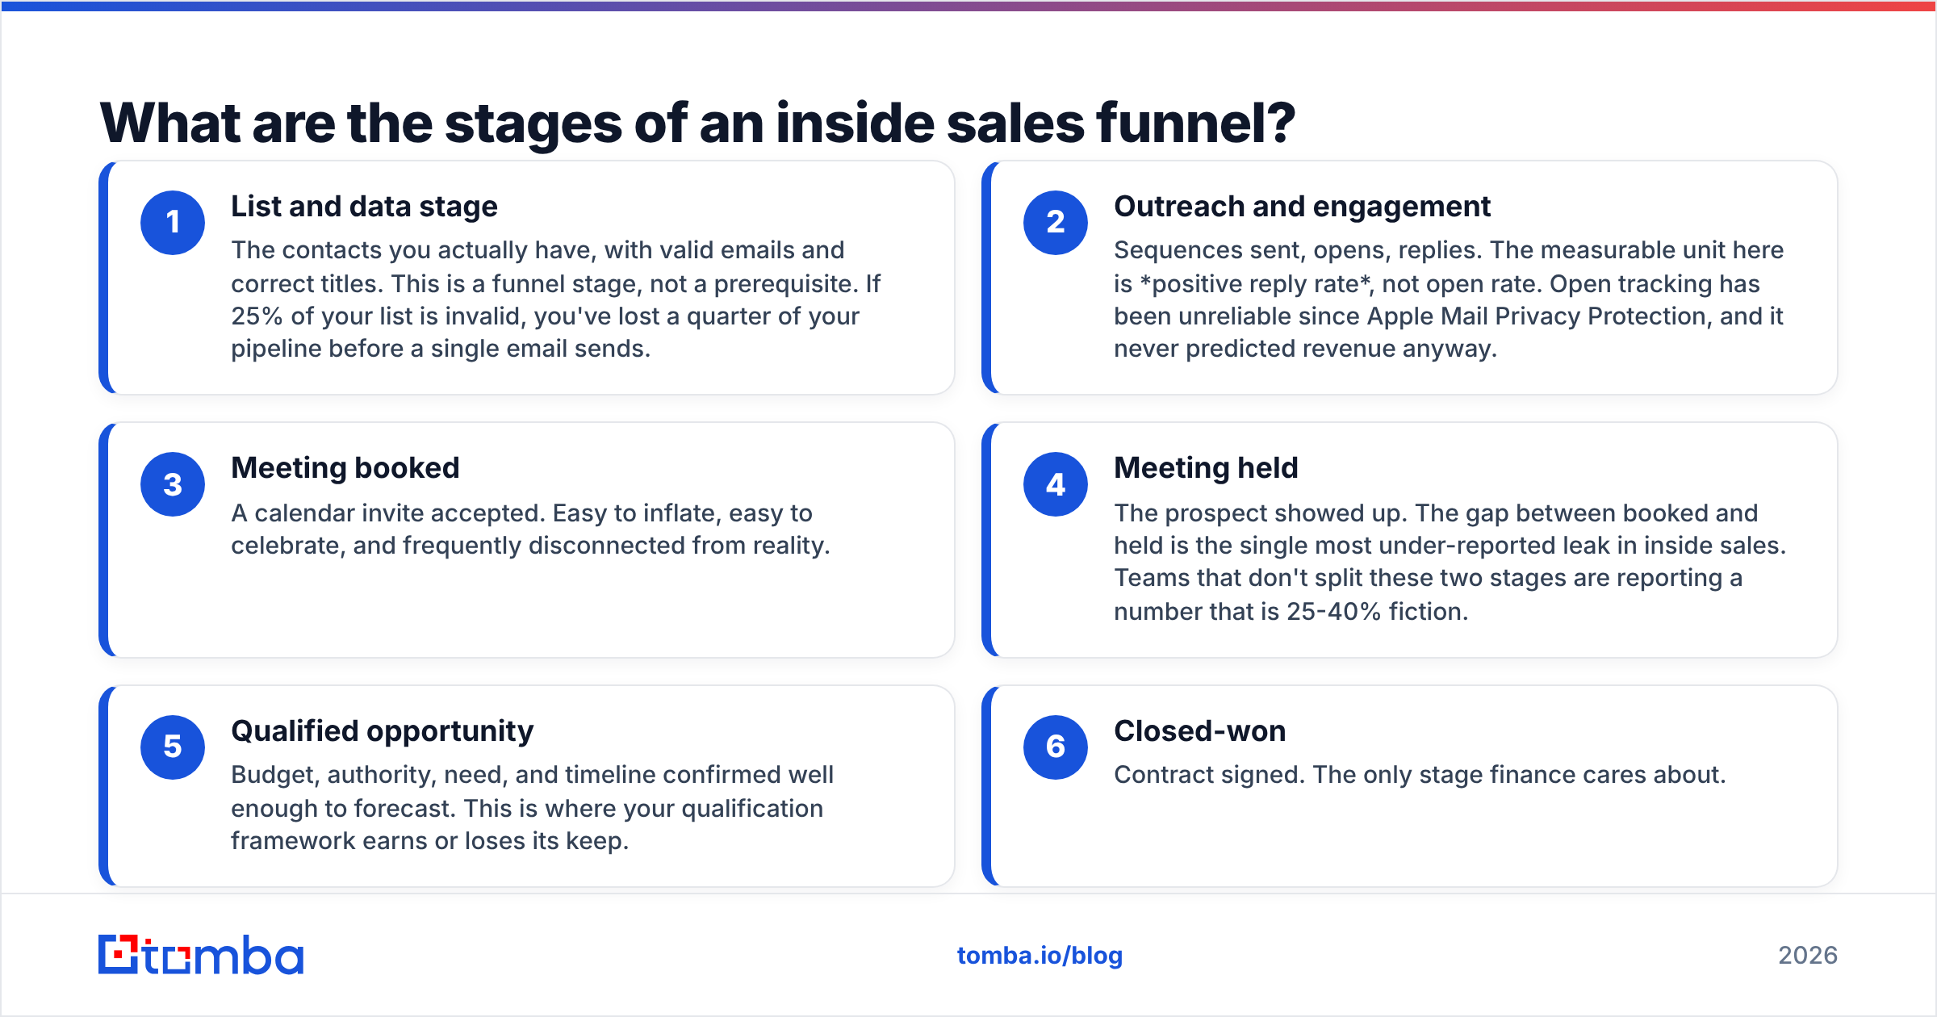The height and width of the screenshot is (1017, 1937).
Task: Select the 'Outreach and engagement' heading
Action: click(x=1302, y=207)
